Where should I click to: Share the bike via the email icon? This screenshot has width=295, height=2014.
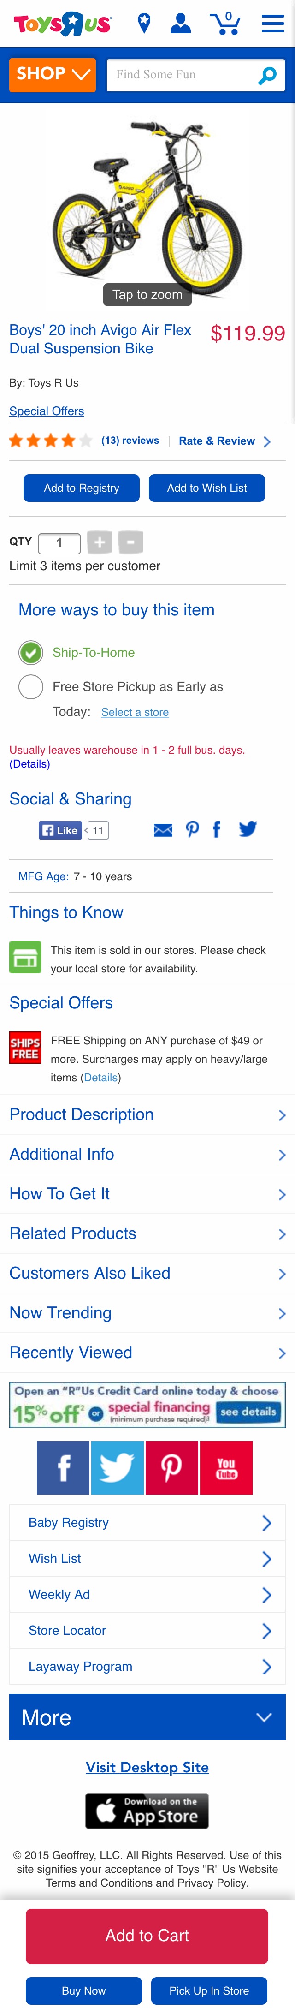[162, 829]
